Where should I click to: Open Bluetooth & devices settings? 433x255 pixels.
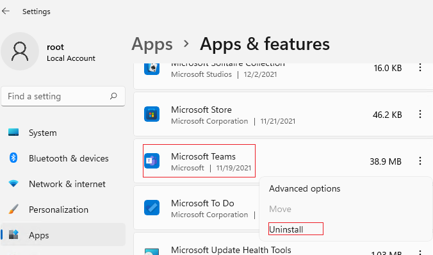pyautogui.click(x=69, y=158)
